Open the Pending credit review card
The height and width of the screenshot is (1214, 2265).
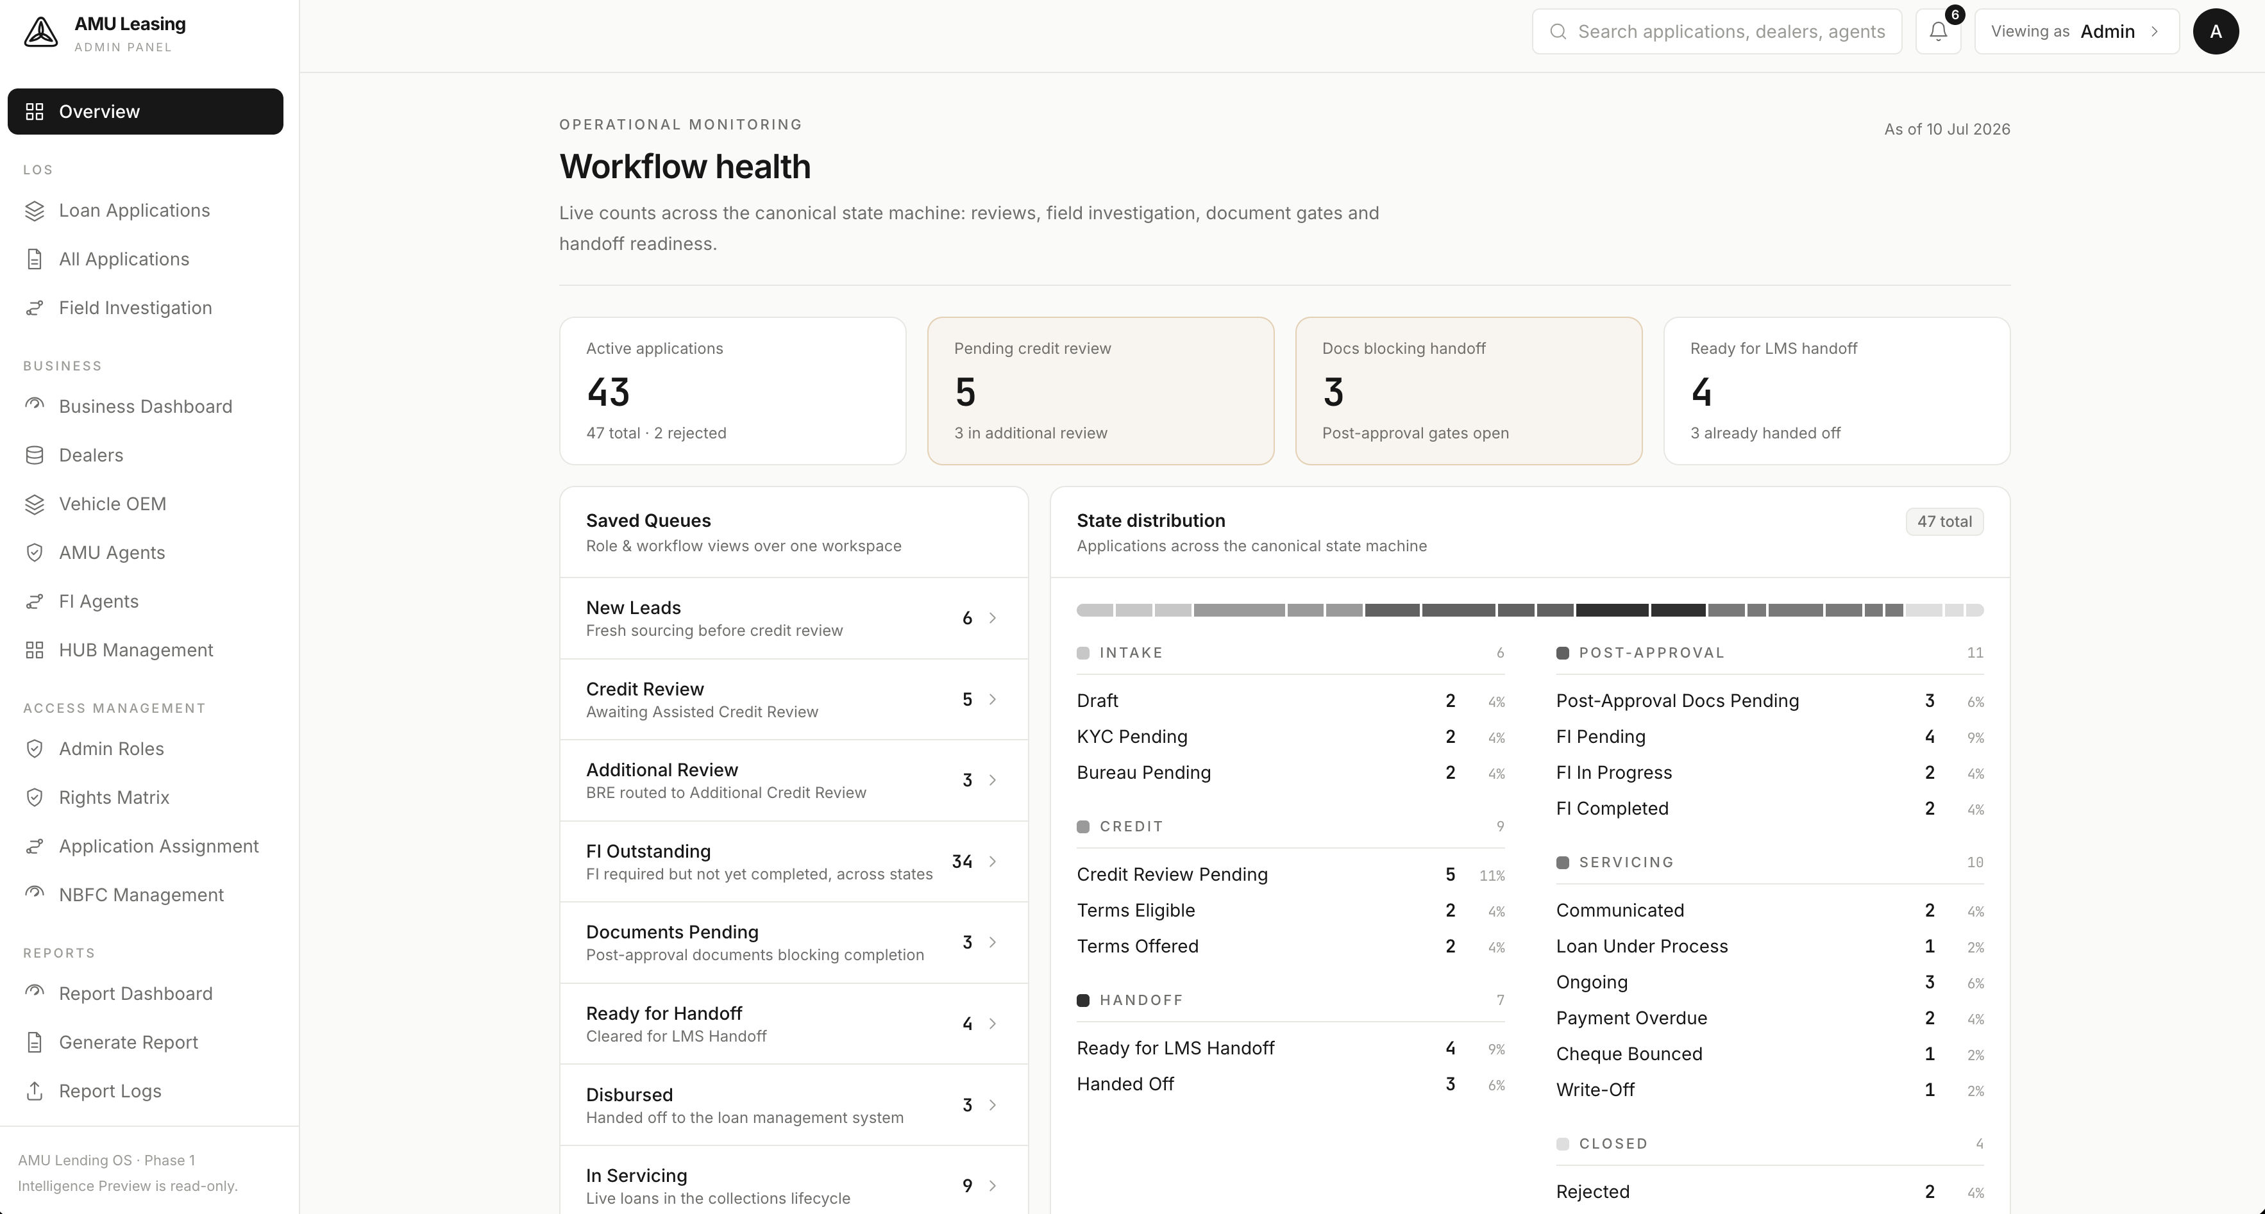[1100, 391]
